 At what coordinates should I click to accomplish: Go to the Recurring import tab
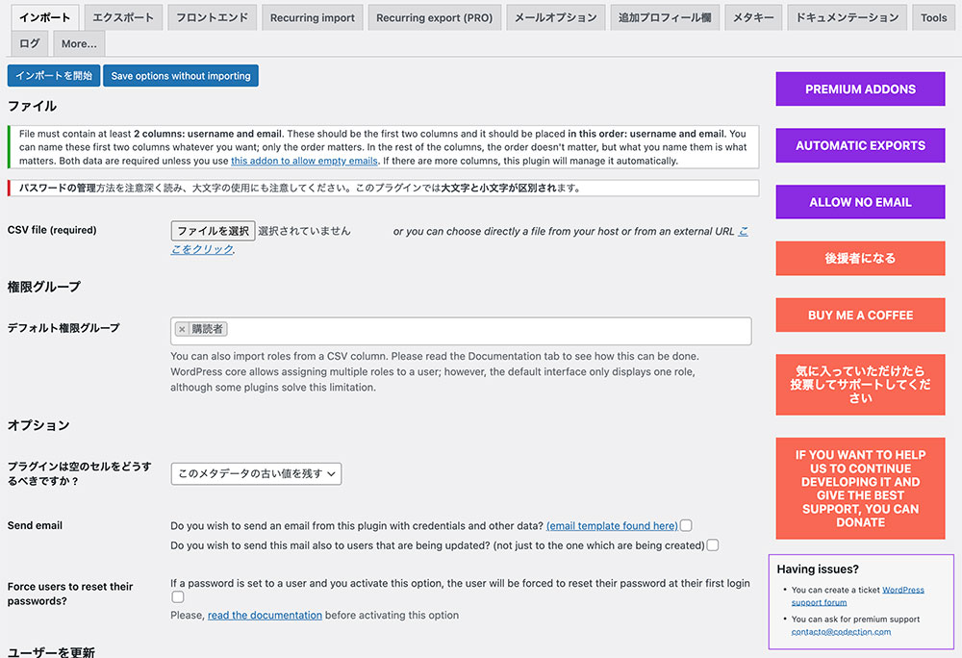[x=313, y=17]
